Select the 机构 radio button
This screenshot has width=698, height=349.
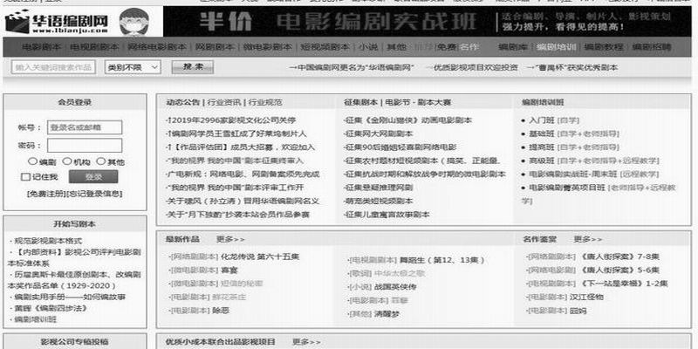[x=66, y=161]
